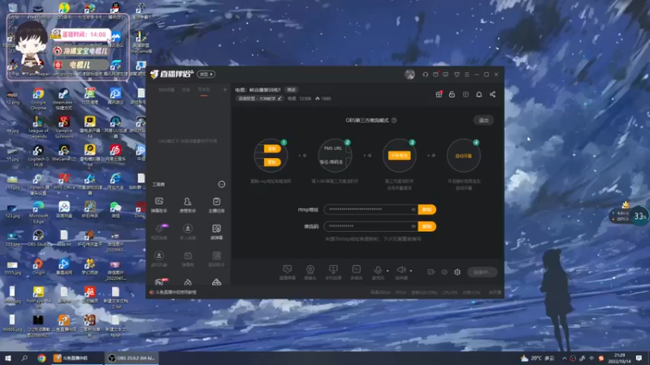Open the 房管助手 tool
The width and height of the screenshot is (650, 365).
(x=188, y=205)
